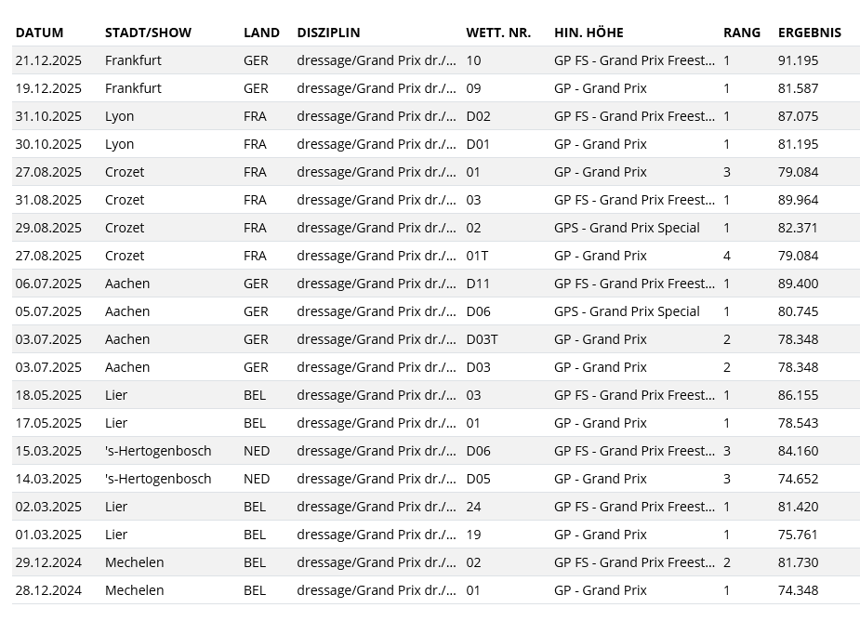
Task: Click the result 81.195
Action: (798, 144)
